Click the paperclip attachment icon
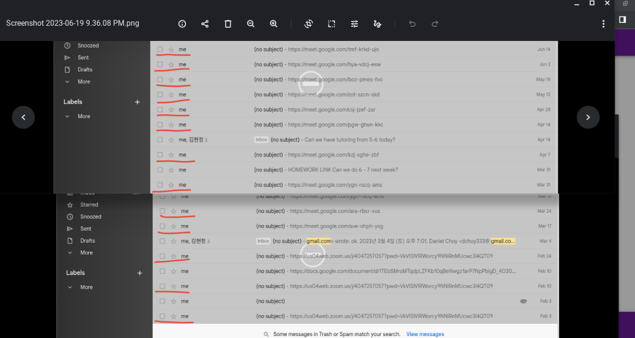The height and width of the screenshot is (338, 635). pyautogui.click(x=523, y=301)
